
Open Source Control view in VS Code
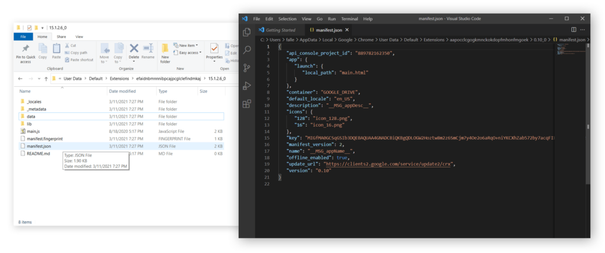coord(247,68)
